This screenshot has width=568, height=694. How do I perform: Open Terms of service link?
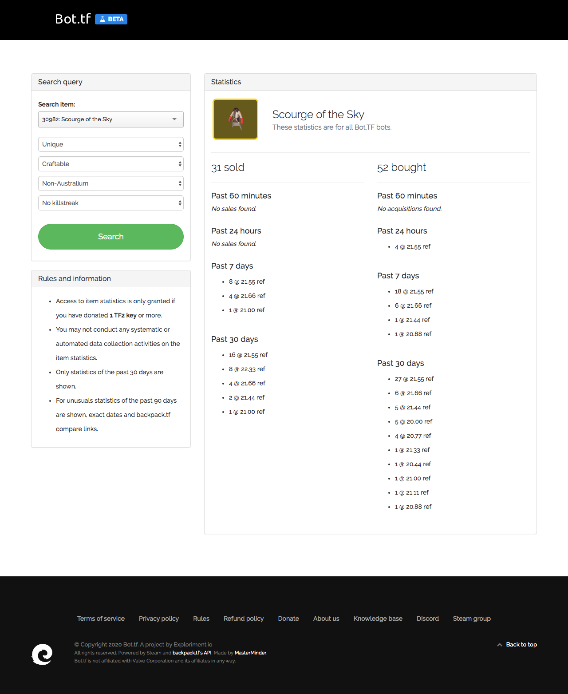point(101,619)
